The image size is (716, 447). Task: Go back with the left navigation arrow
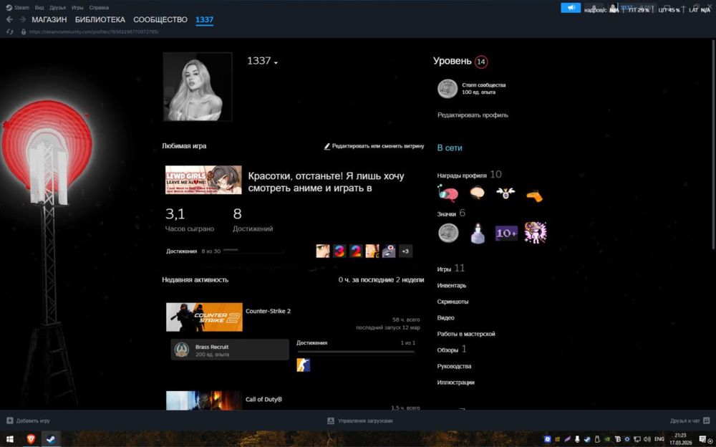click(x=9, y=19)
